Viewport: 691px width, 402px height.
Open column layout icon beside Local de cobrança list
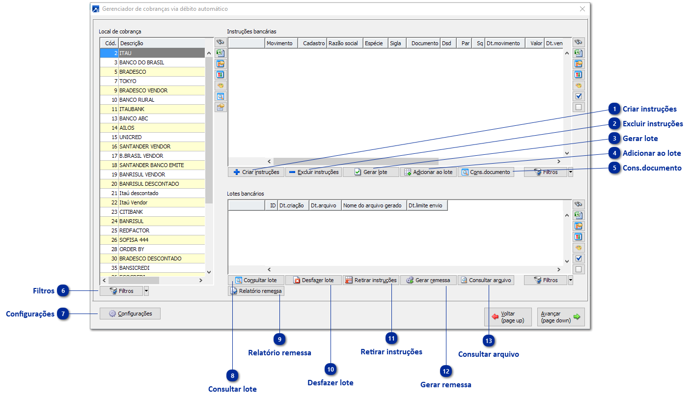pos(221,64)
